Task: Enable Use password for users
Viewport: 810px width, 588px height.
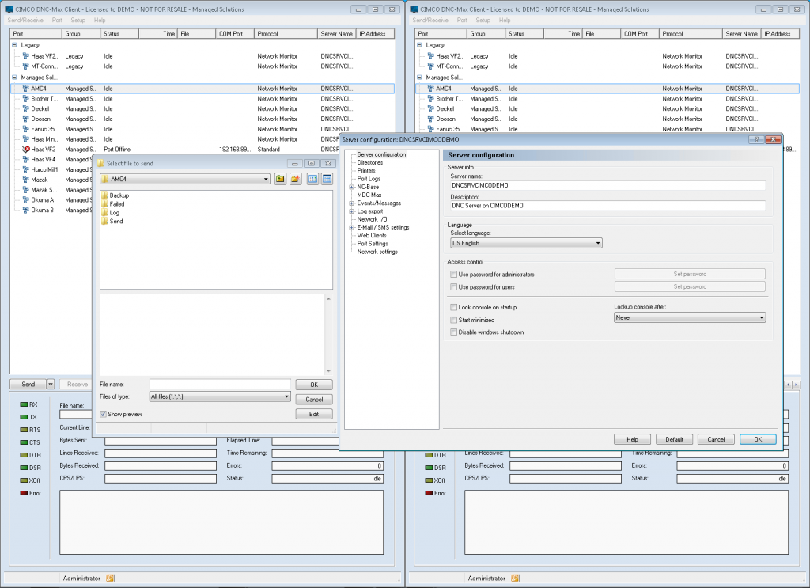Action: [x=453, y=286]
